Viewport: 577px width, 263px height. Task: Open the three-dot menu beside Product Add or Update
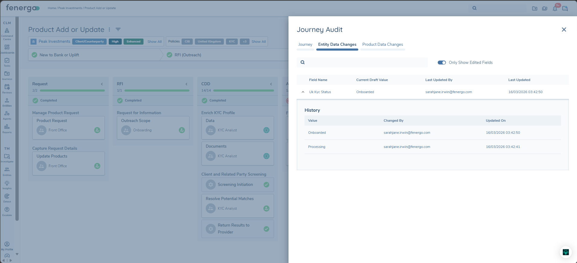point(109,30)
